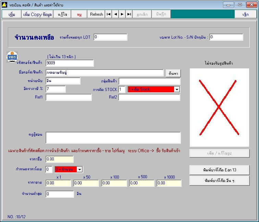Click the บันทึก (Save) toolbar button
Image resolution: width=259 pixels, height=222 pixels.
(x=161, y=14)
